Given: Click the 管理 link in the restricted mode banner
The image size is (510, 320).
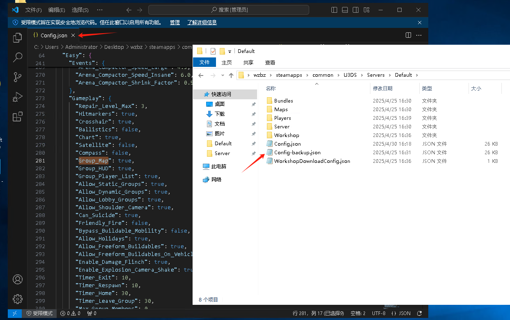Looking at the screenshot, I should 175,23.
